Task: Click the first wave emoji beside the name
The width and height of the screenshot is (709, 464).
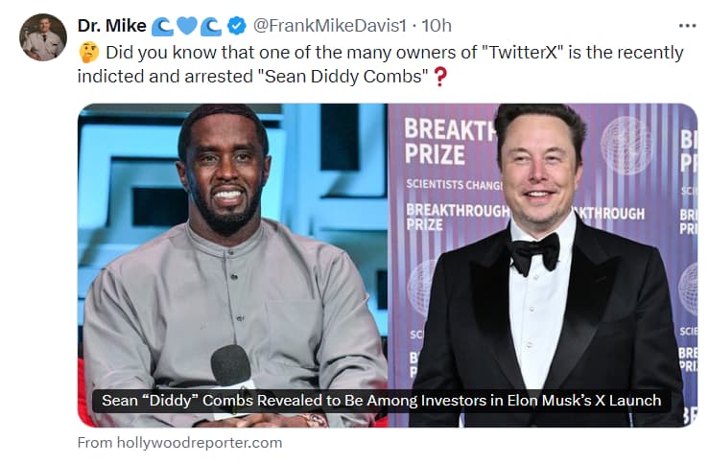Action: 162,27
